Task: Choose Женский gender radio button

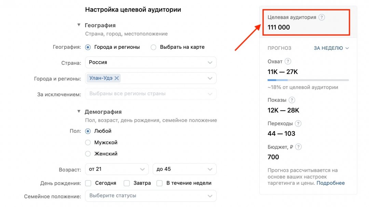Action: click(88, 154)
